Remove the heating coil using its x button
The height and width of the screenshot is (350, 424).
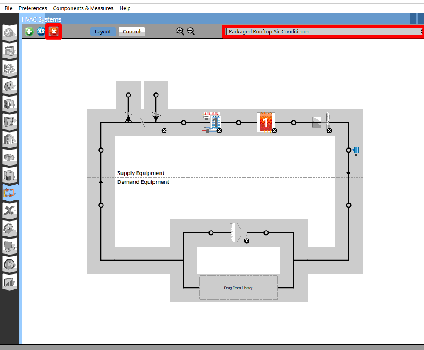274,131
